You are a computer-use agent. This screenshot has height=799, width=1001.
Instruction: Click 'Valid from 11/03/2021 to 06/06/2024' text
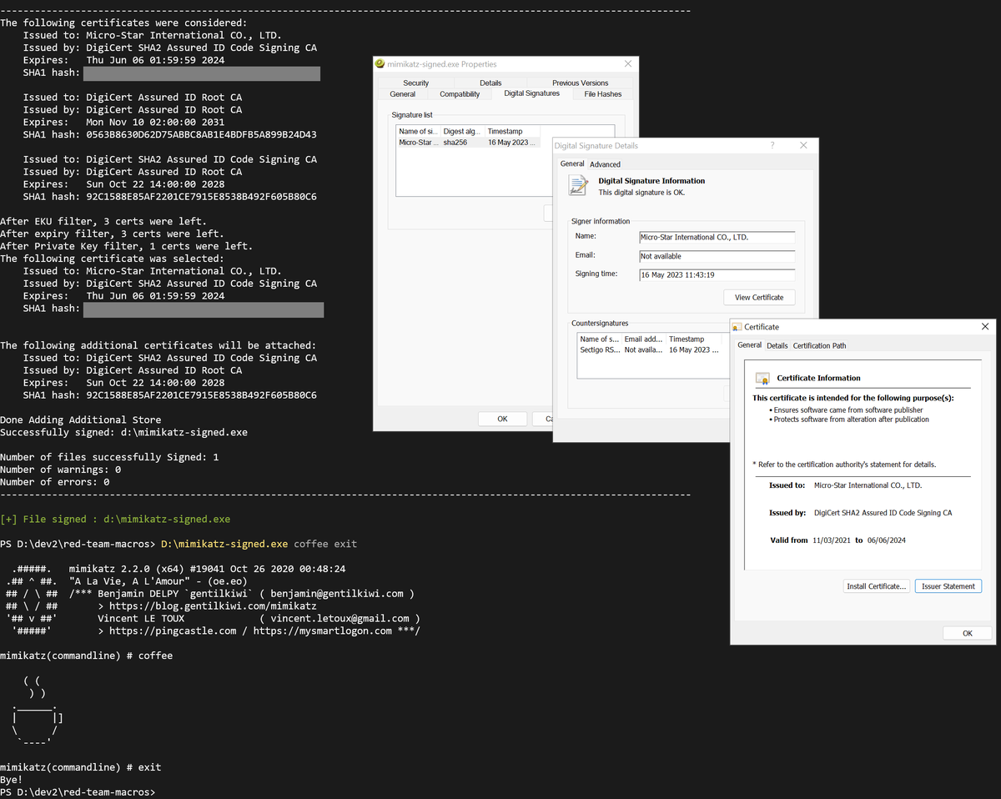[838, 540]
